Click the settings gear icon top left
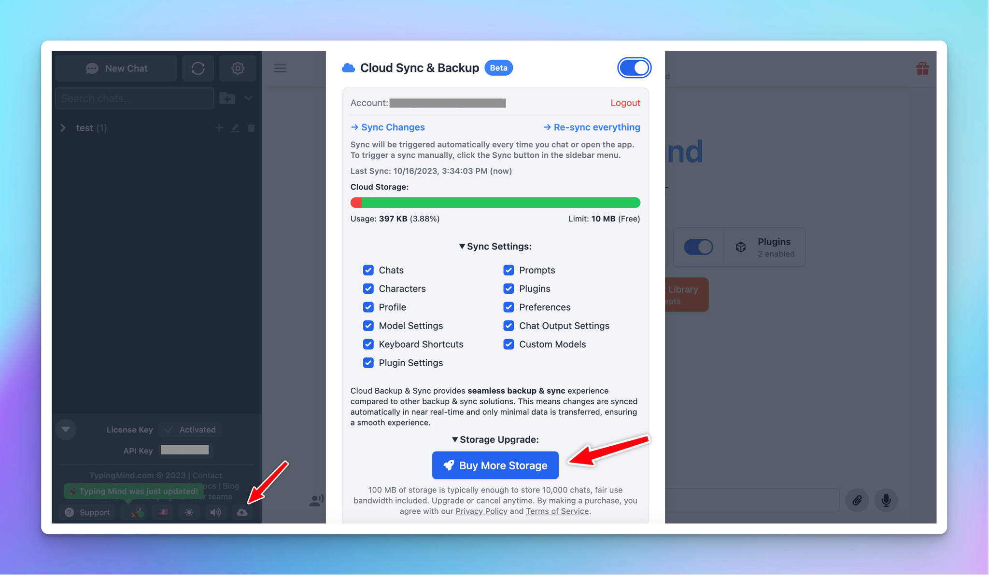This screenshot has width=989, height=575. tap(238, 68)
